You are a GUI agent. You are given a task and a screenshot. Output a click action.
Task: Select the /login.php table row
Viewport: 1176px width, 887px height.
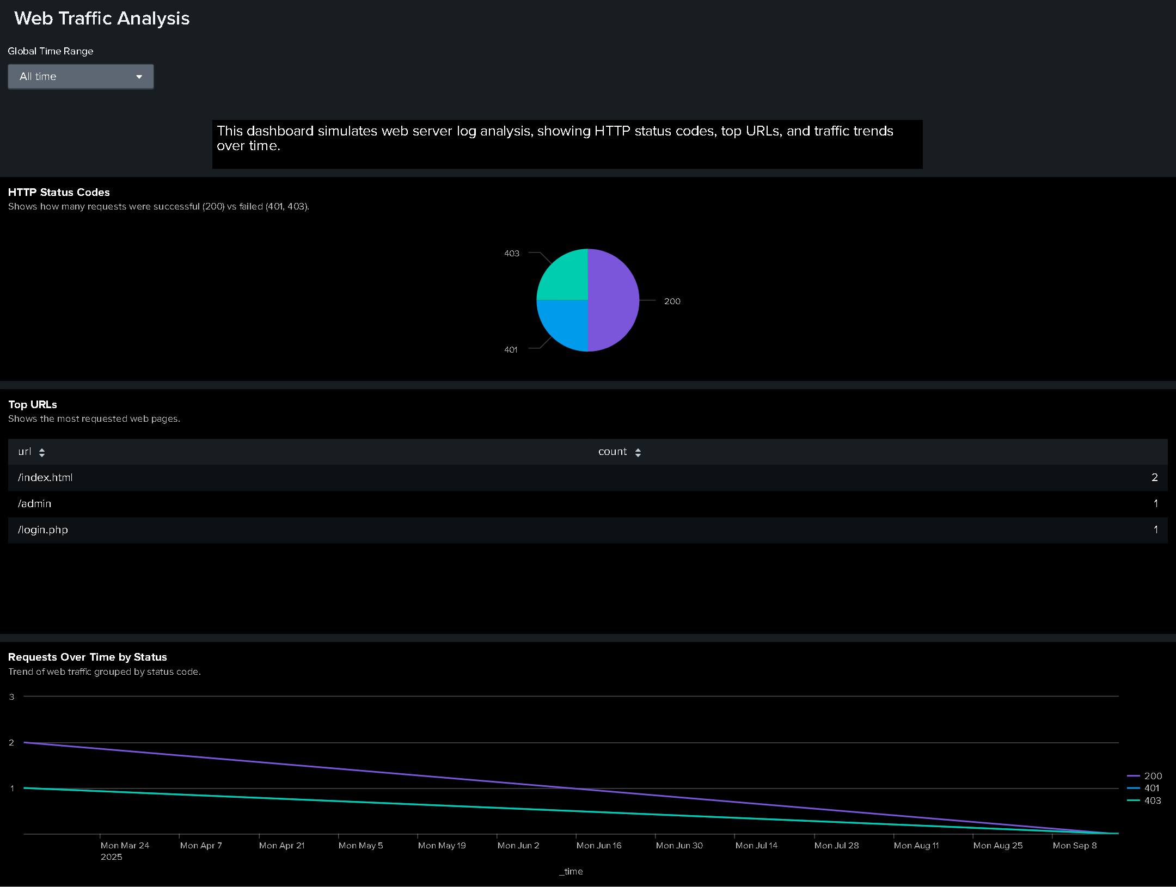[x=587, y=530]
